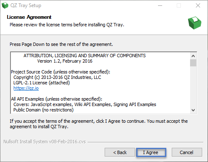Click inside the license agreement text box

(100, 83)
